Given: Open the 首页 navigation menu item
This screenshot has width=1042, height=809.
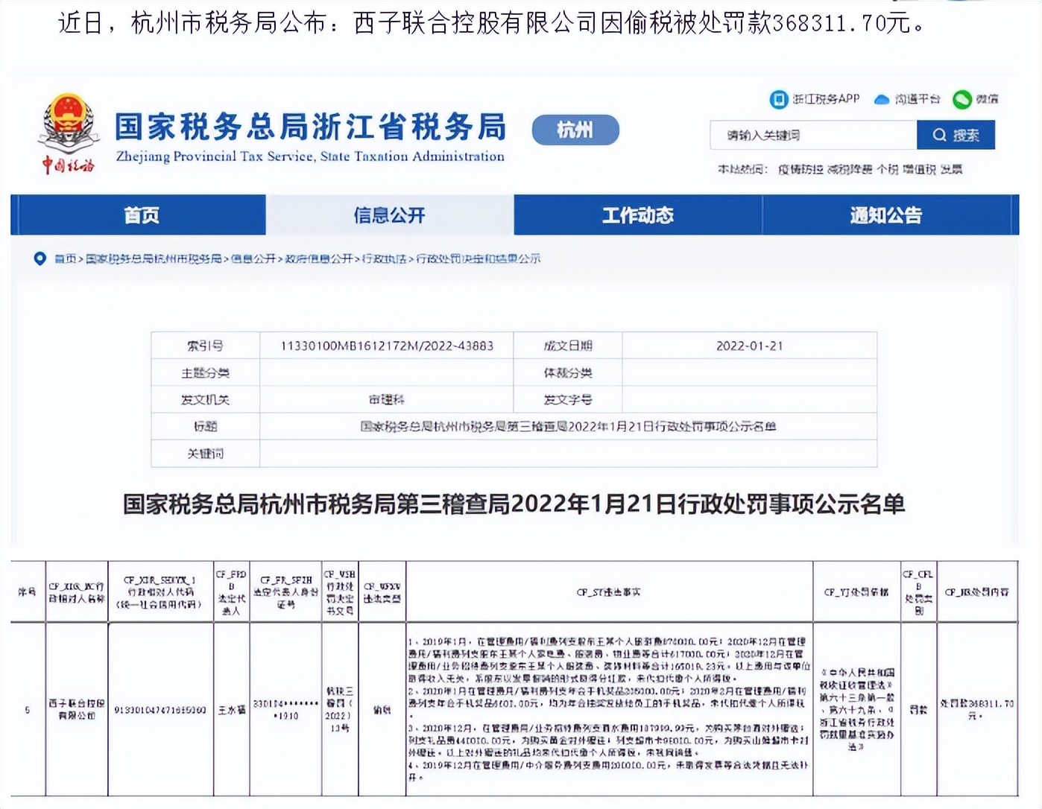Looking at the screenshot, I should 143,215.
